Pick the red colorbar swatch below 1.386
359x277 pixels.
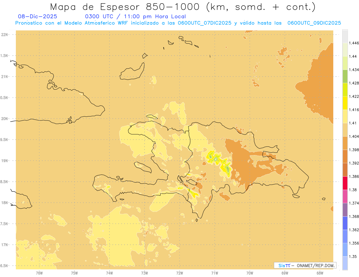(345, 183)
